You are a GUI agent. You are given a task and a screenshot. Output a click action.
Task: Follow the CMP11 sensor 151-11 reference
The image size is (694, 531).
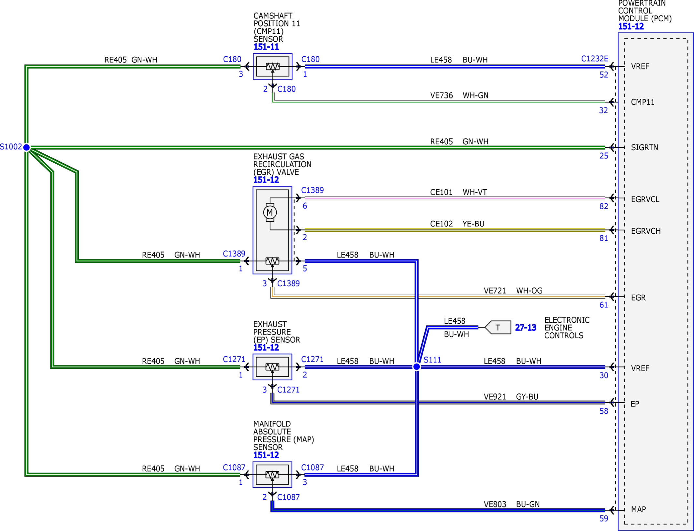pos(266,47)
